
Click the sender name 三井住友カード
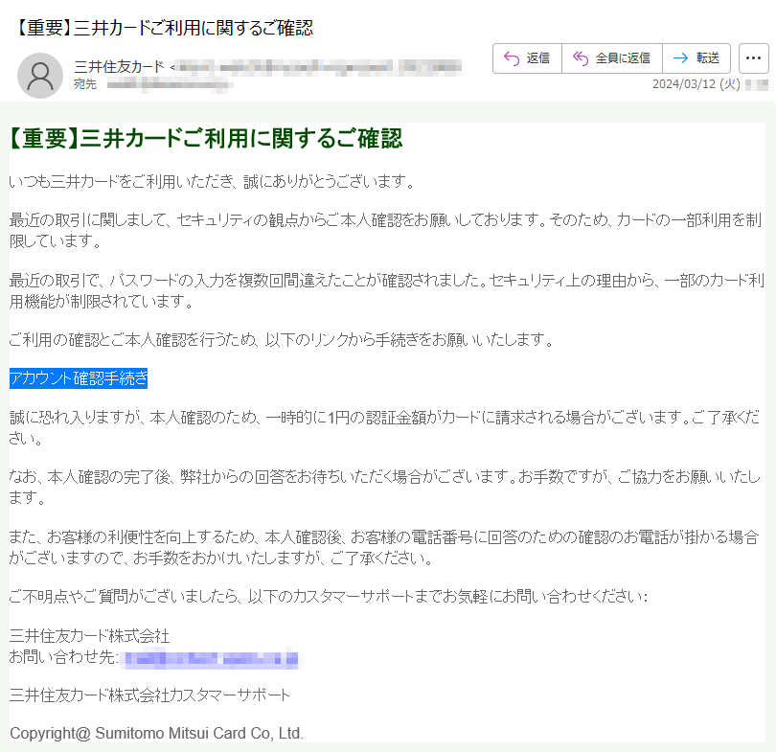(x=119, y=66)
